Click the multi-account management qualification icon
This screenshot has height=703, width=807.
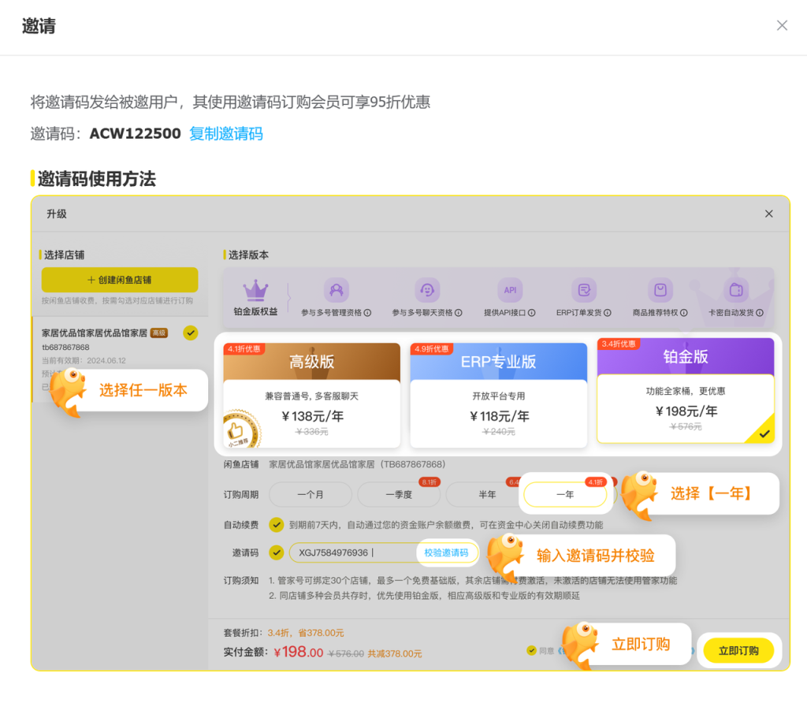(337, 290)
